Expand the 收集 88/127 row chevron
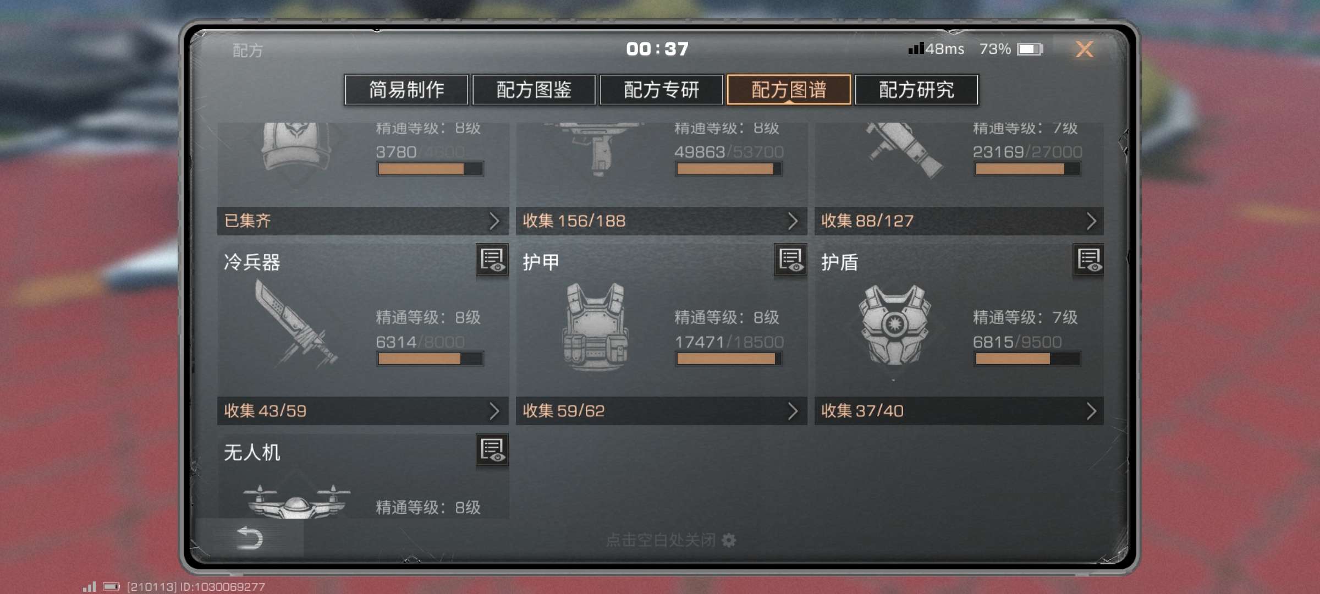Viewport: 1320px width, 594px height. [x=1091, y=221]
